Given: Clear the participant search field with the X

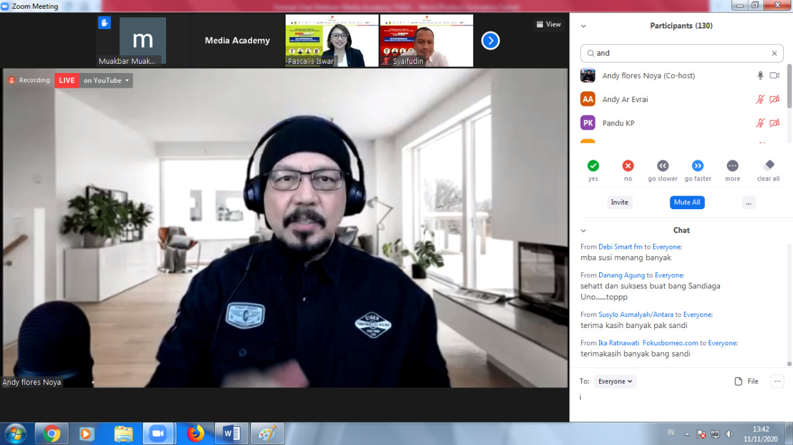Looking at the screenshot, I should point(774,53).
